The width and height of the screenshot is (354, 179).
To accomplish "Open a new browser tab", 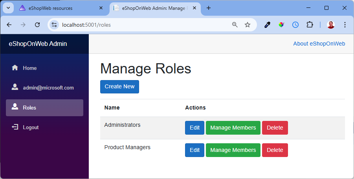I will 209,8.
